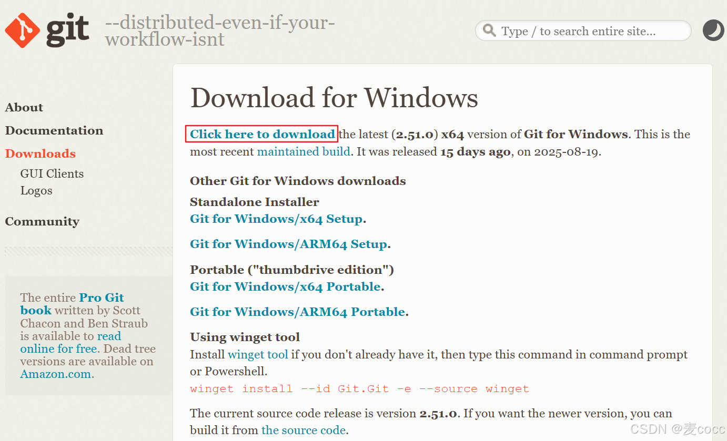Image resolution: width=727 pixels, height=441 pixels.
Task: Download Git for Windows/x64 Setup
Action: (276, 219)
